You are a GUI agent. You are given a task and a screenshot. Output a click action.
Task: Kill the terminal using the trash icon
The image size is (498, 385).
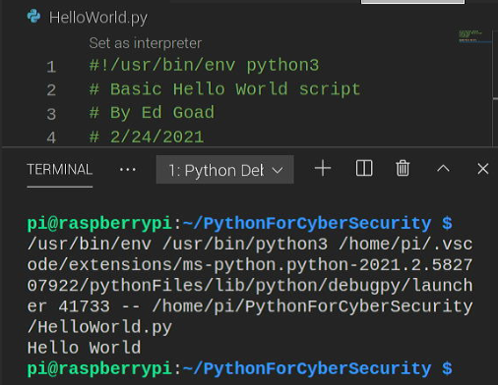point(403,169)
